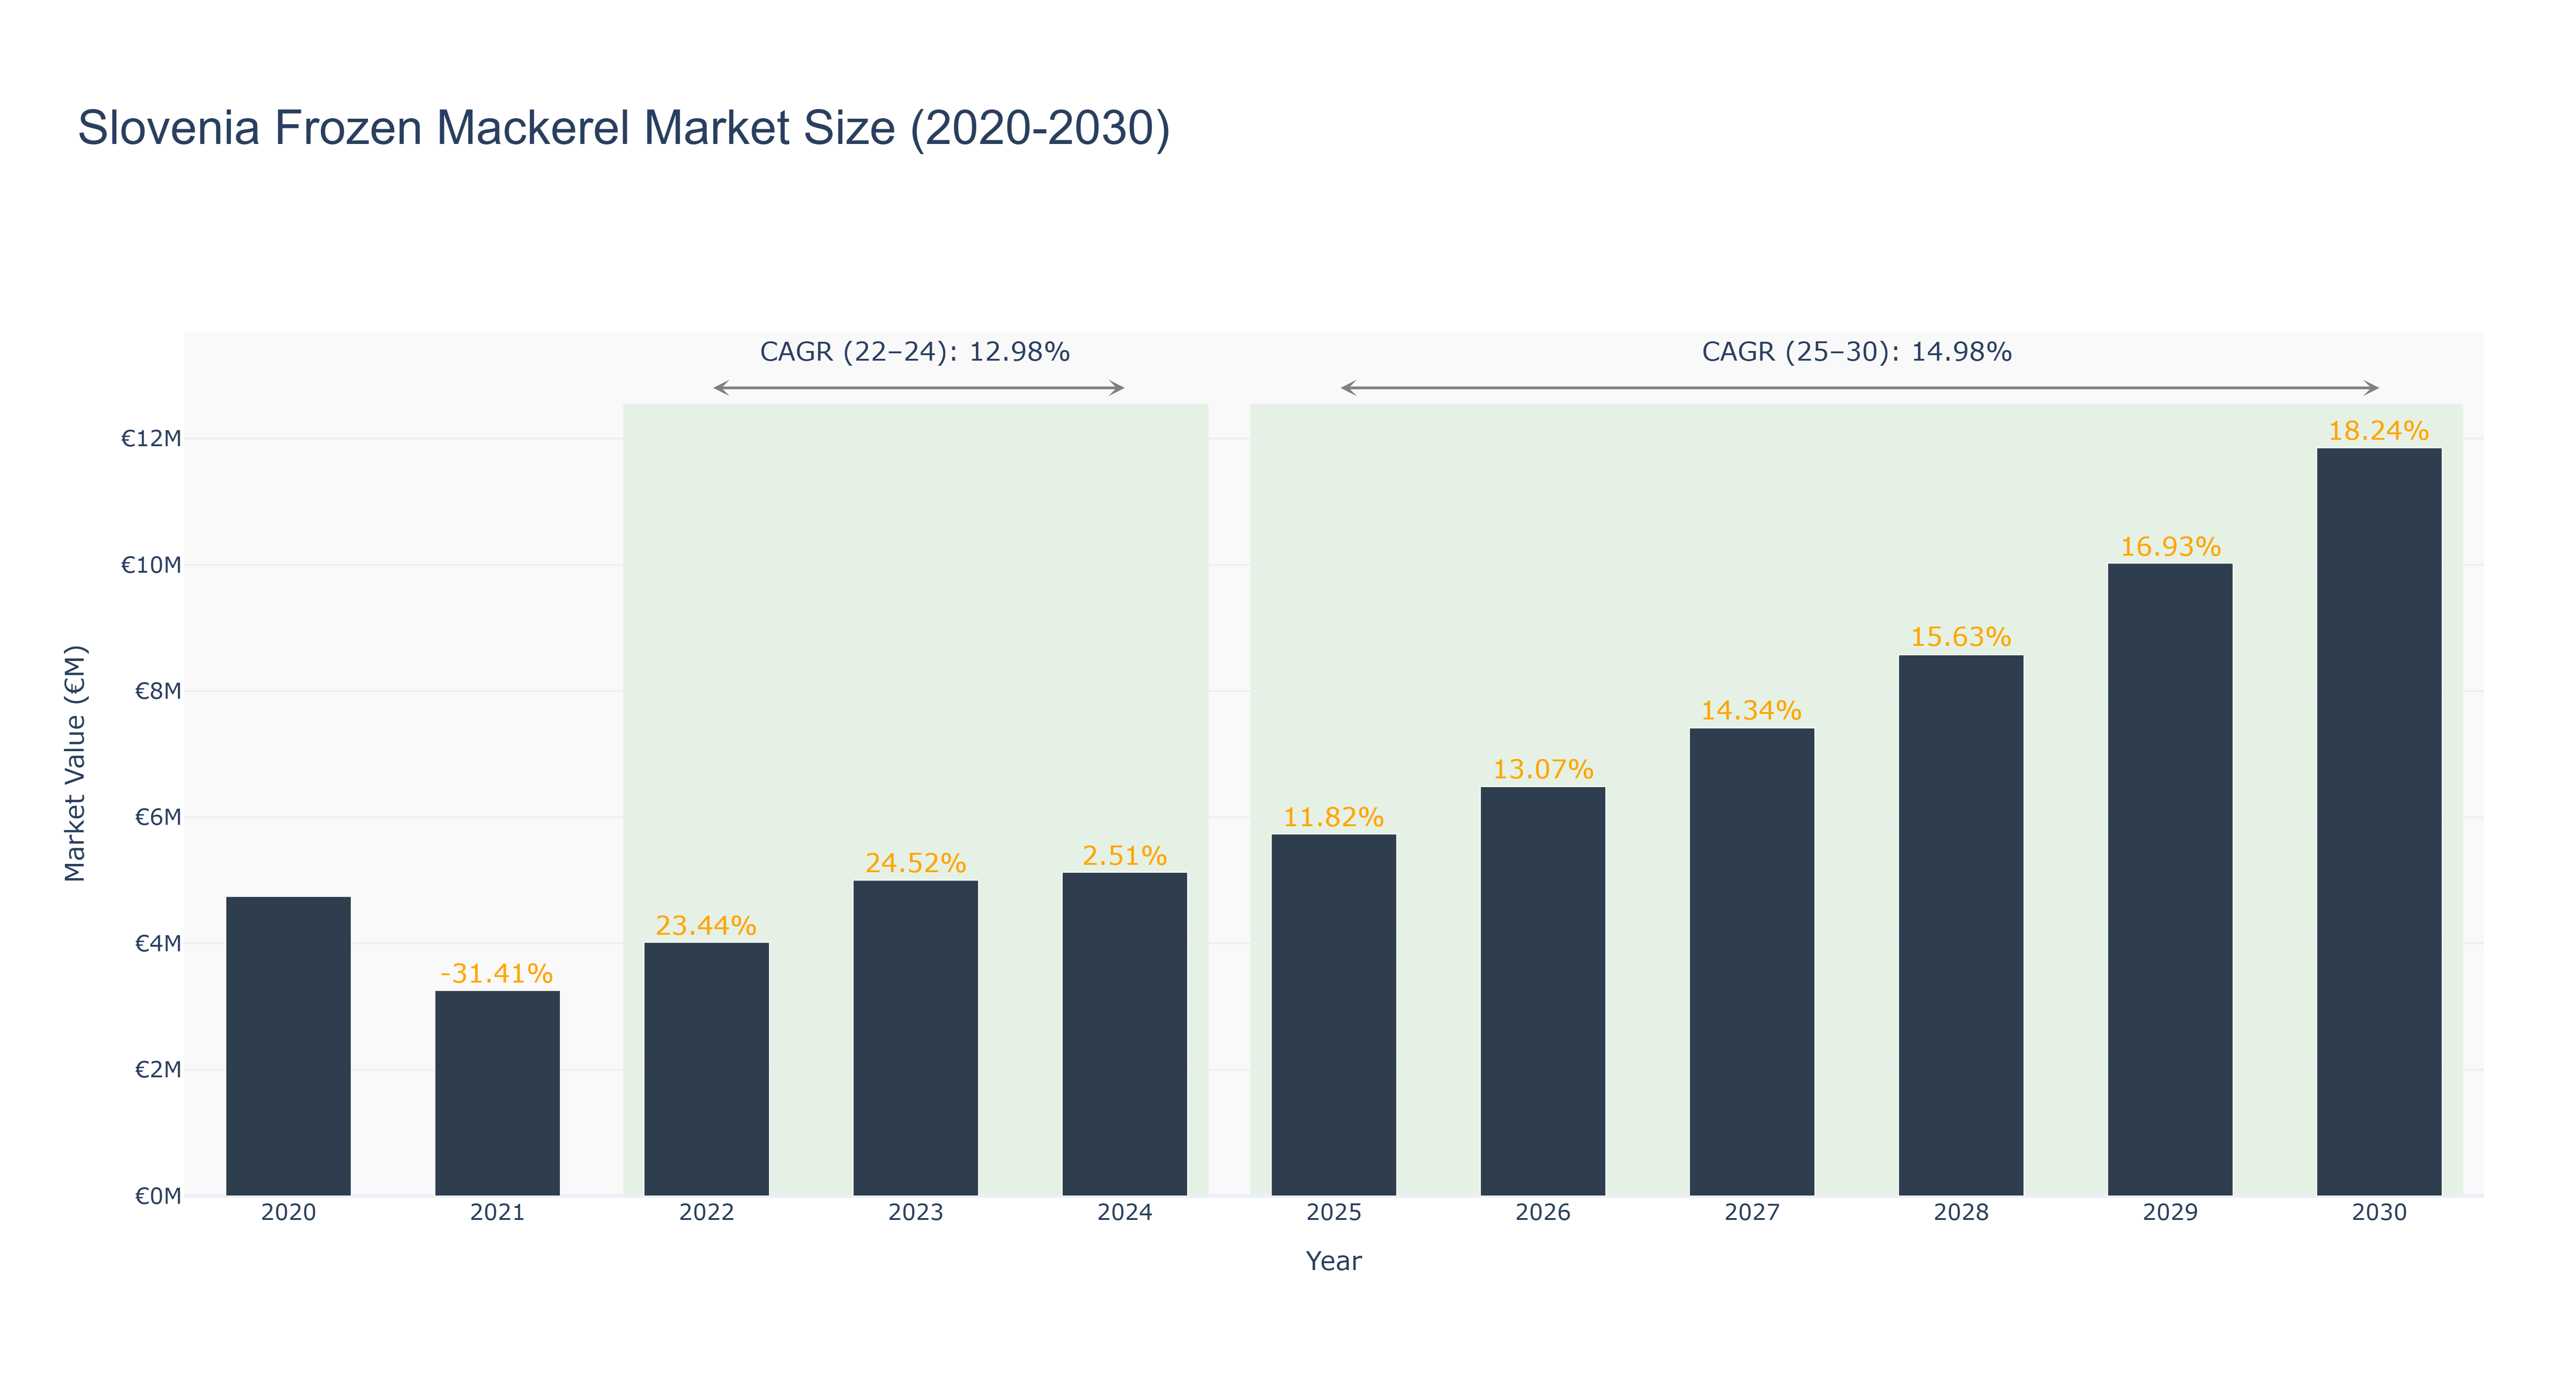Image resolution: width=2576 pixels, height=1380 pixels.
Task: Select the 2022 bar
Action: pyautogui.click(x=707, y=1069)
